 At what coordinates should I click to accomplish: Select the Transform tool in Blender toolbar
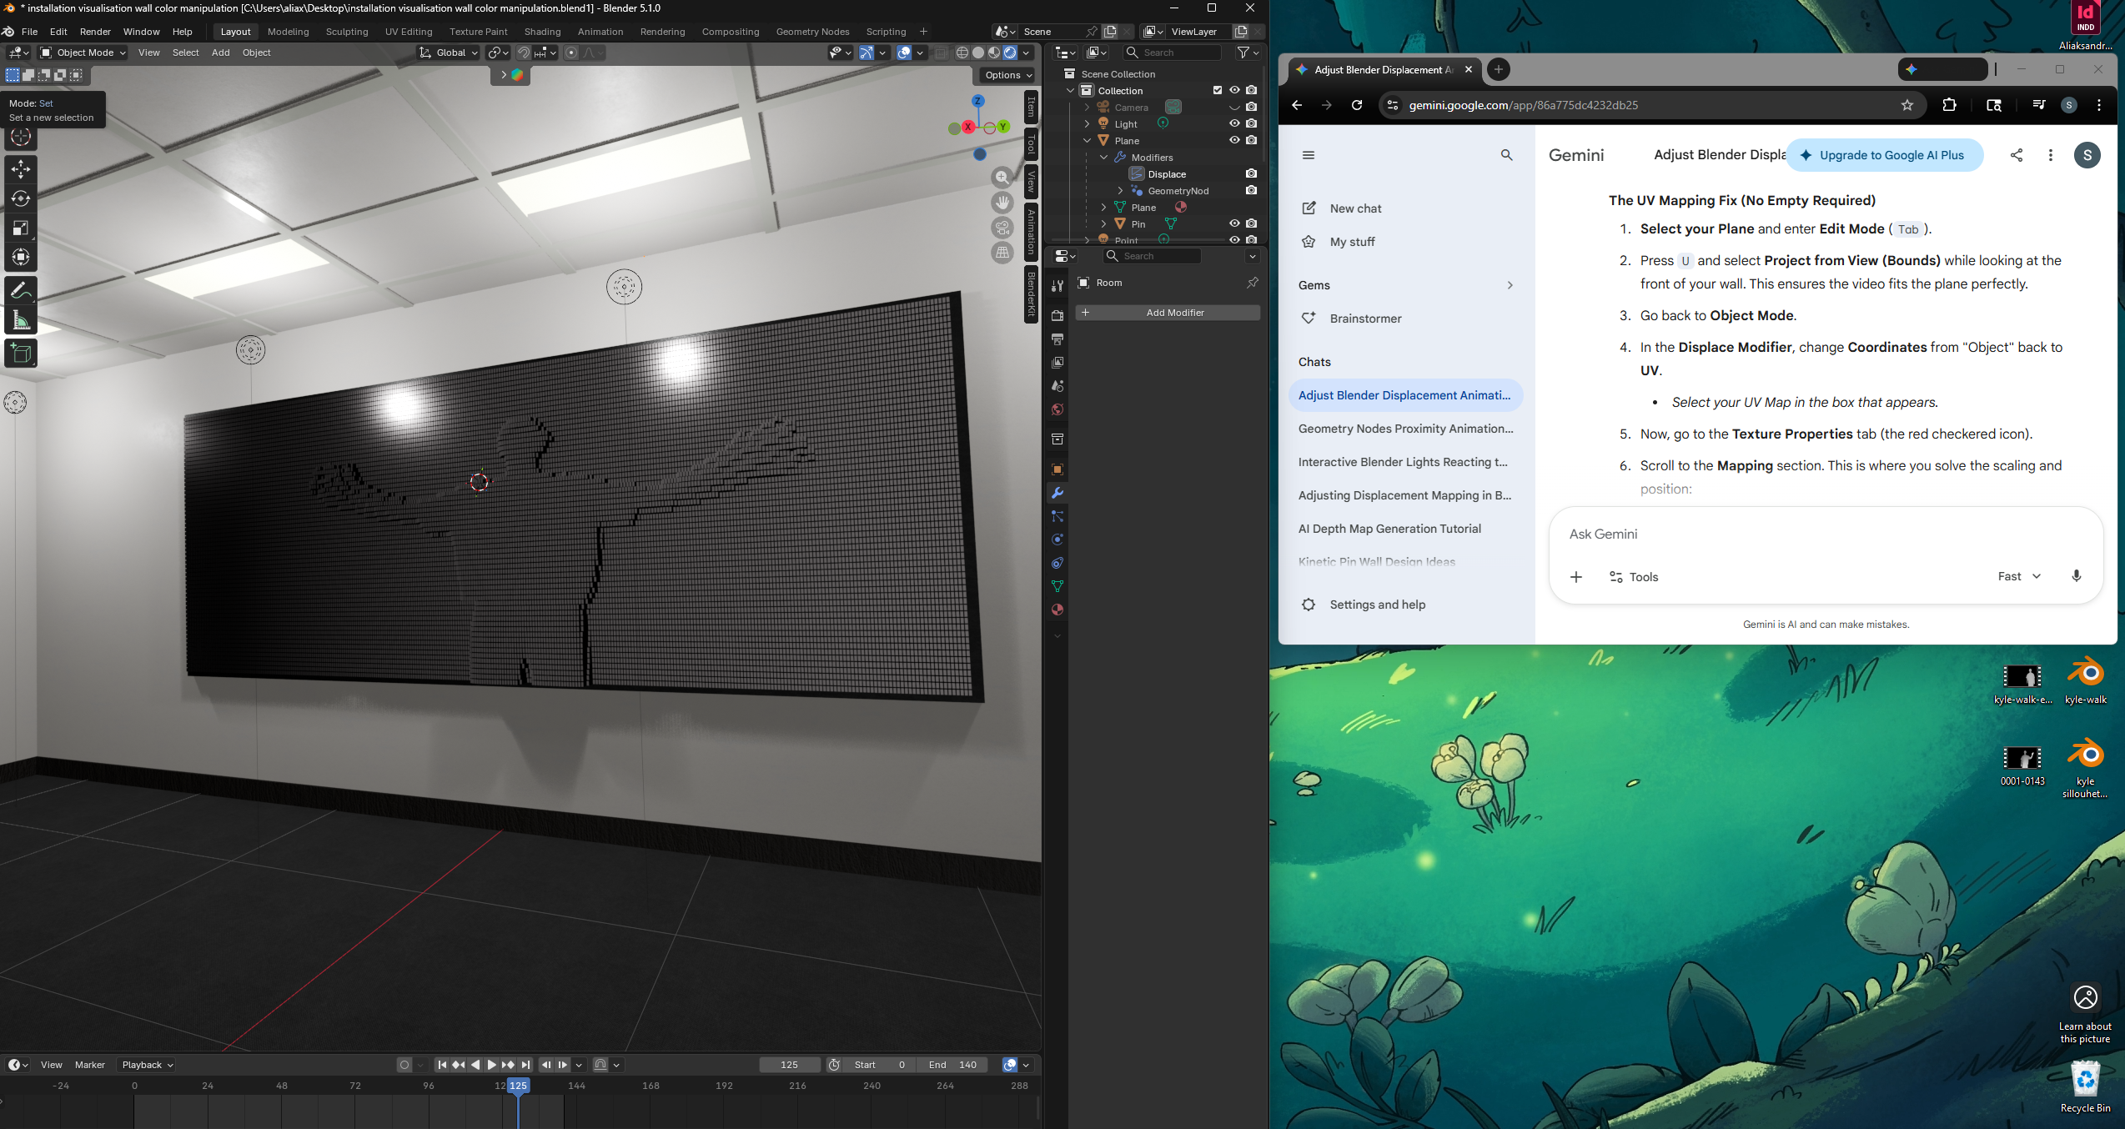point(21,257)
